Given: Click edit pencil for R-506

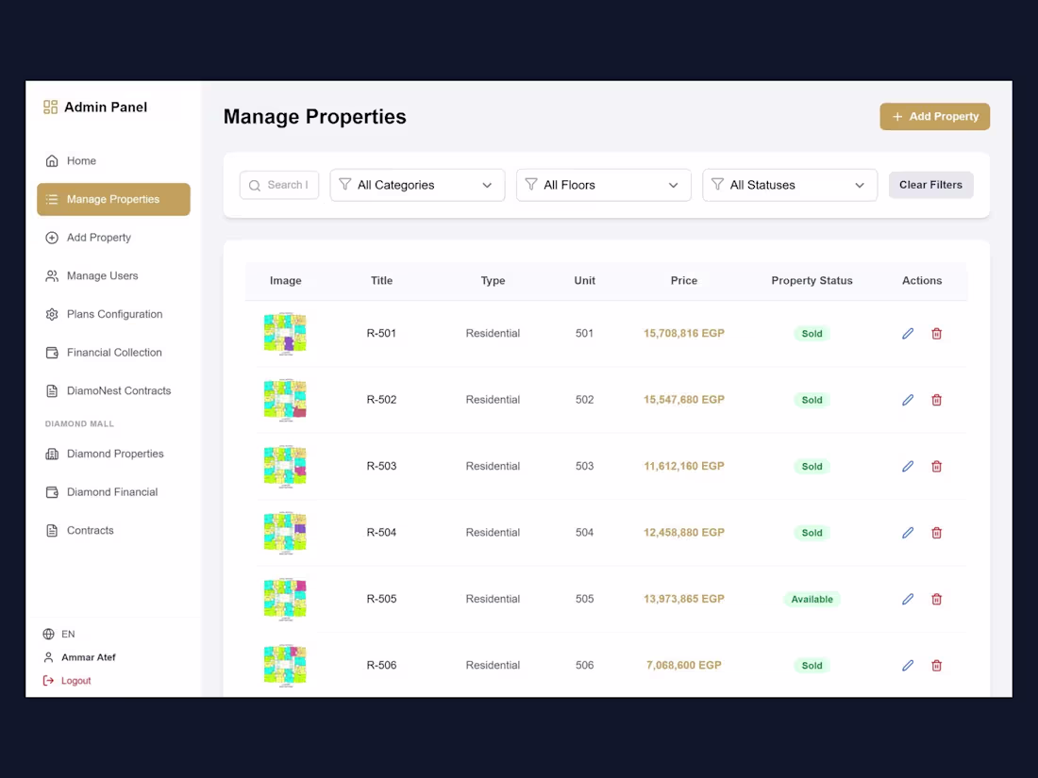Looking at the screenshot, I should [908, 666].
